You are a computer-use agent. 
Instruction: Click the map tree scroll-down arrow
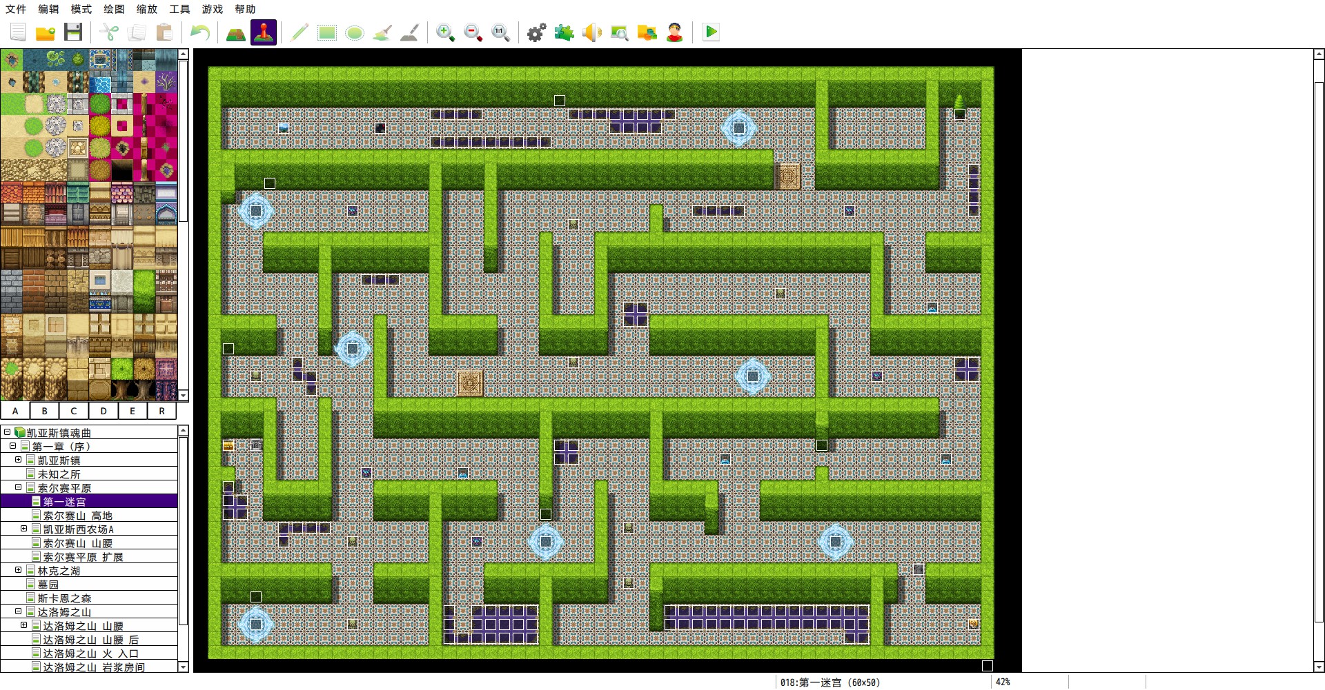[x=184, y=667]
